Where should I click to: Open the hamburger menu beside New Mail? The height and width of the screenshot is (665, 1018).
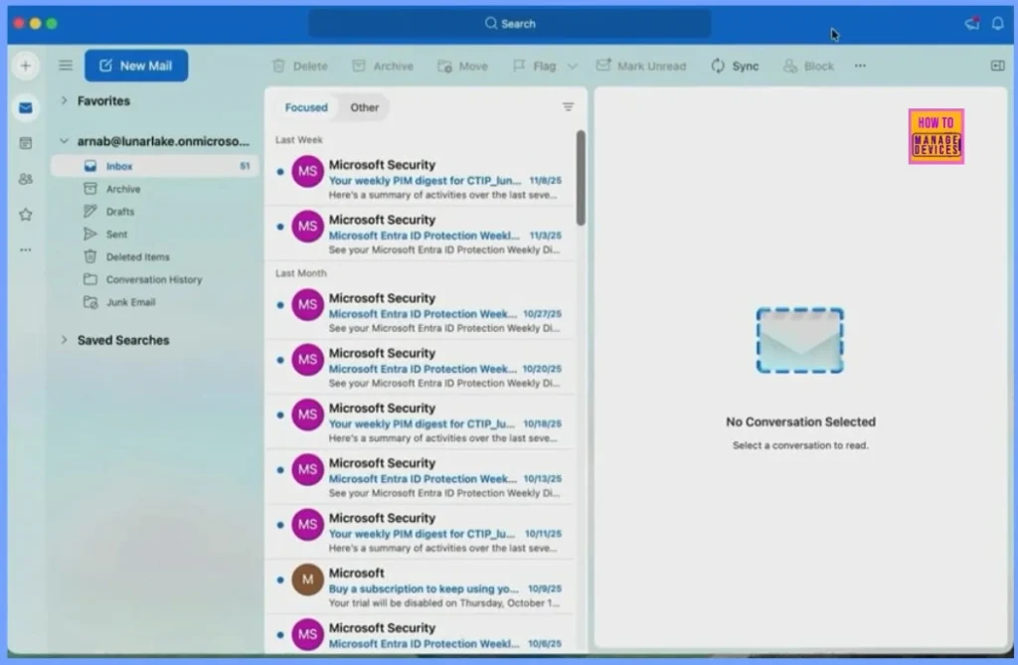pyautogui.click(x=66, y=65)
